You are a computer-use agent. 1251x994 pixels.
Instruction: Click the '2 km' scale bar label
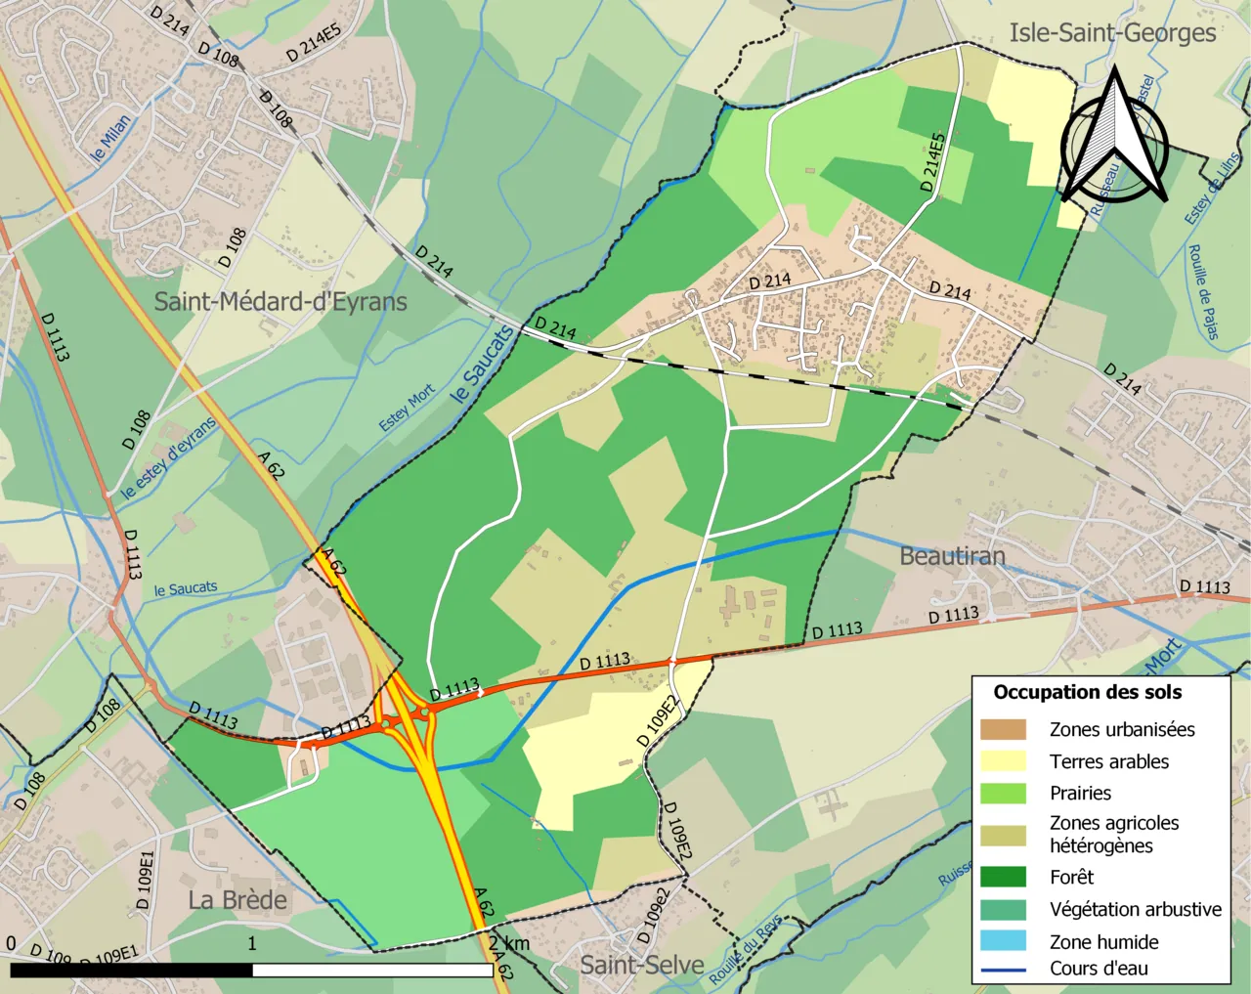coord(509,943)
